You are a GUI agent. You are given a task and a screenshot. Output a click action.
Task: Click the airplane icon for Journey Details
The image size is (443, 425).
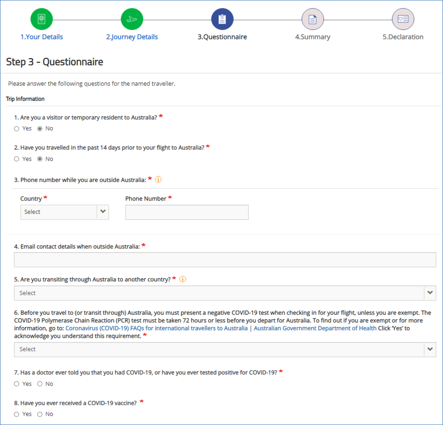point(132,19)
